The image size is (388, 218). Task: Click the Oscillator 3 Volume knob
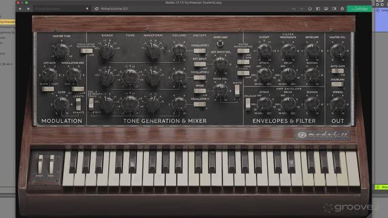click(x=179, y=104)
